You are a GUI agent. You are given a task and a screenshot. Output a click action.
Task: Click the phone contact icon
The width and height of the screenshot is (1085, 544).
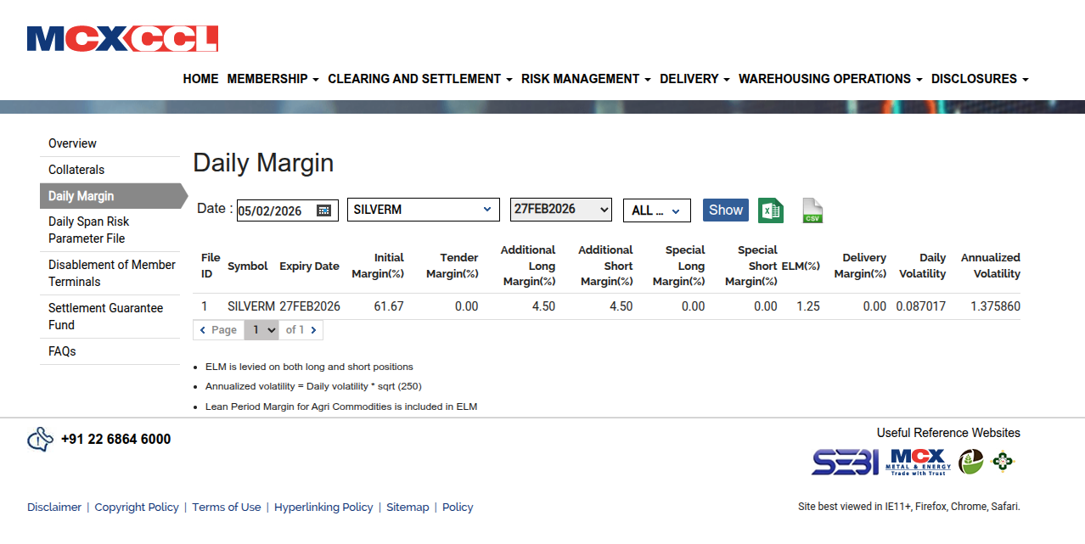[40, 440]
